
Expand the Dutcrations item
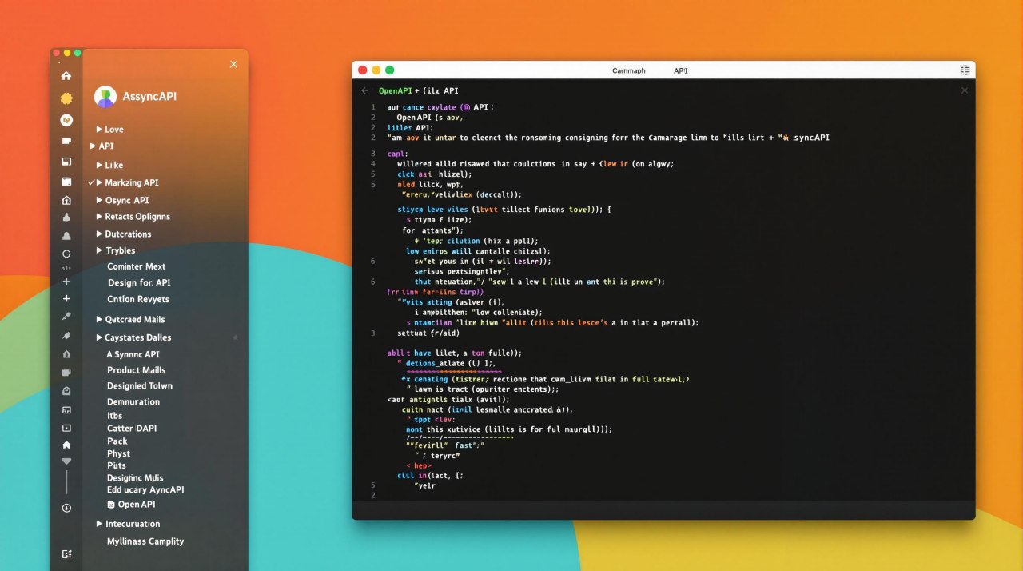point(99,234)
